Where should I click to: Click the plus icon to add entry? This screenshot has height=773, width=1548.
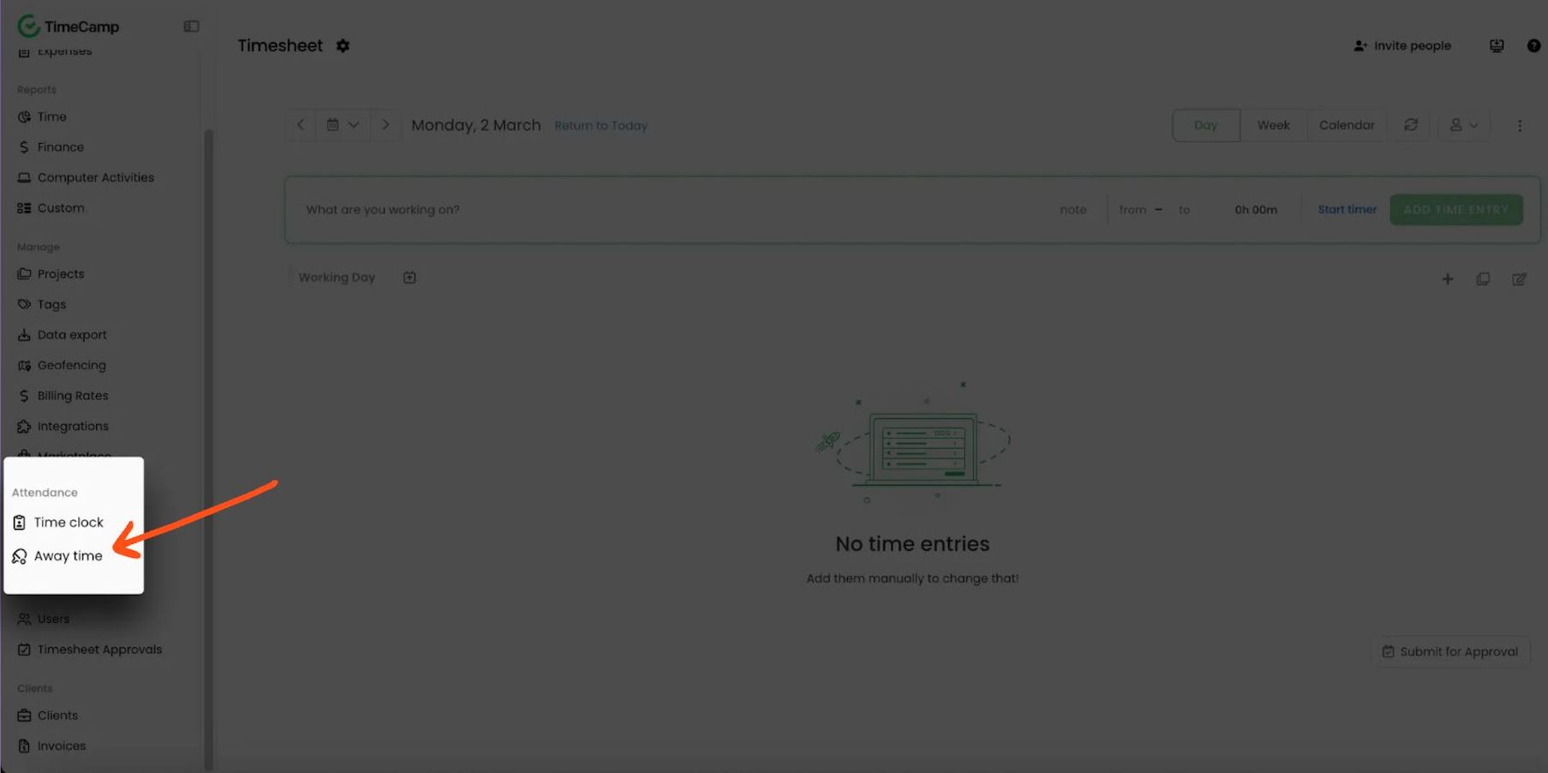1448,279
